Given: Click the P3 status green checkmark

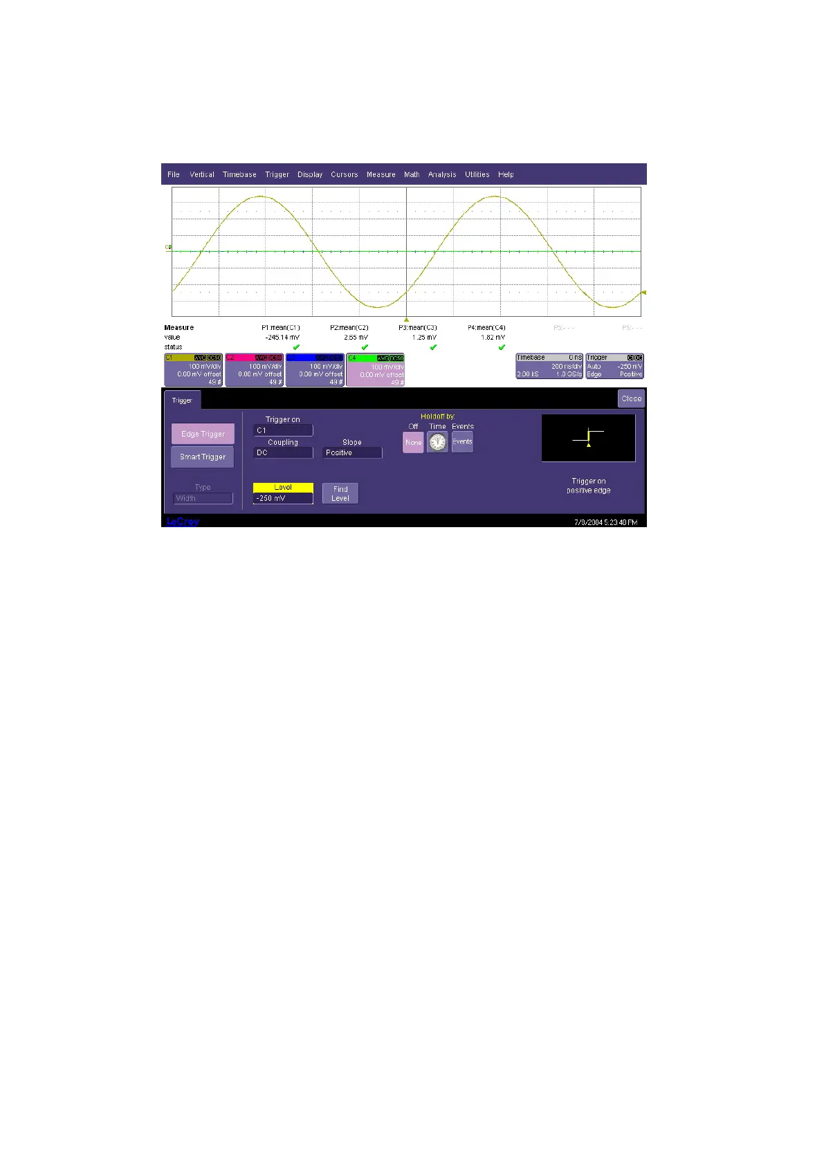Looking at the screenshot, I should [433, 347].
